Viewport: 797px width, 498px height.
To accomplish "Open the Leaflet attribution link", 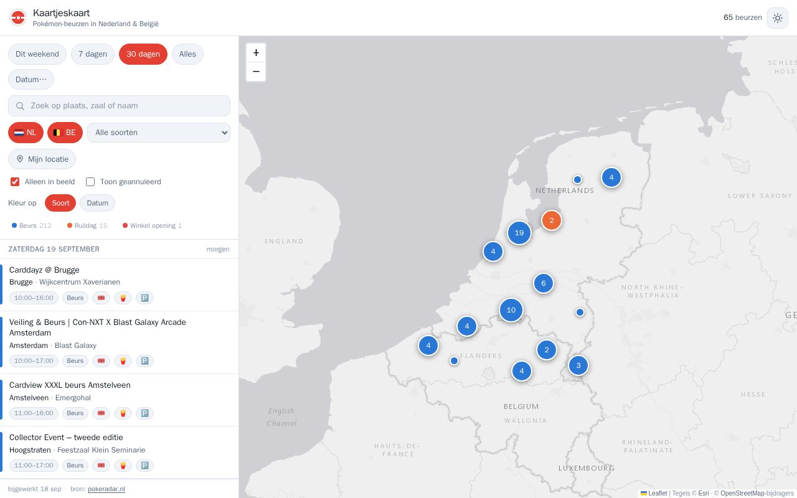I will coord(654,493).
